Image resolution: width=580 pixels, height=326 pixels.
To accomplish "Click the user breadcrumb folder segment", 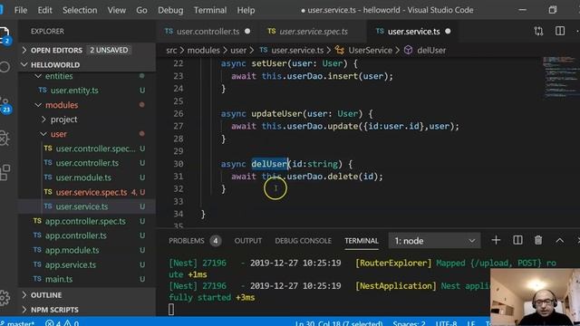I will (x=238, y=51).
